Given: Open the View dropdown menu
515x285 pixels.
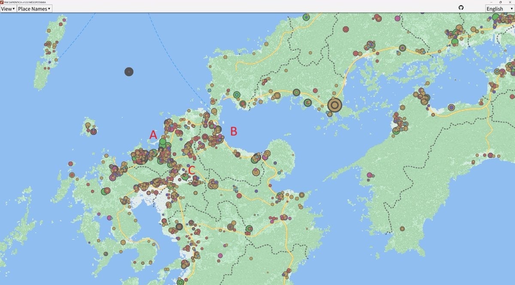Looking at the screenshot, I should coord(8,9).
